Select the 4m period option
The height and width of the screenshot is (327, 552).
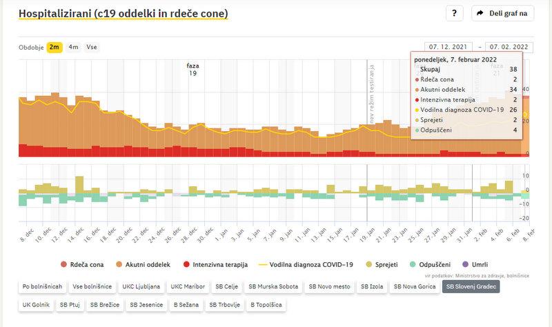73,47
